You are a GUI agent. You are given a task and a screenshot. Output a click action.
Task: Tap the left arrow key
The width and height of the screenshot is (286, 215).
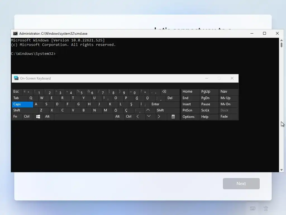pyautogui.click(x=140, y=117)
